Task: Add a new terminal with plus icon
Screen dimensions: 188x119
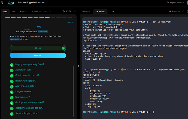Action: pyautogui.click(x=113, y=11)
